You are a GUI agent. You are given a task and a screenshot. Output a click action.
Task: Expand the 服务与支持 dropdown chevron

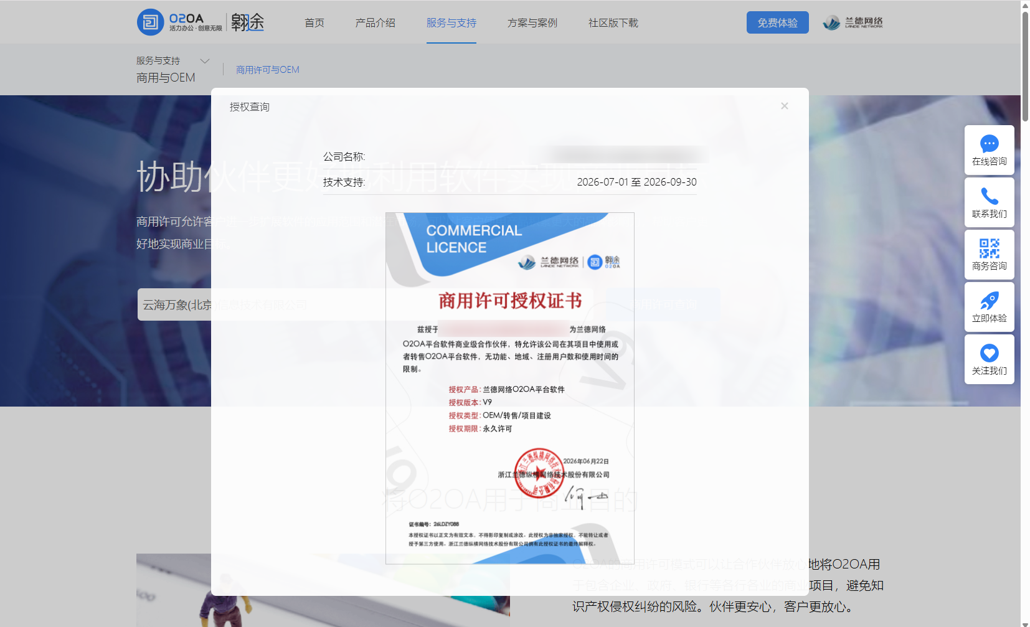pos(205,61)
